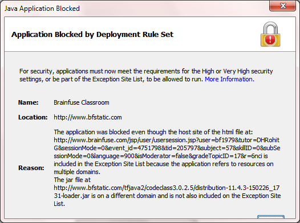Click "The jar file at" text
Image resolution: width=300 pixels, height=223 pixels.
pos(72,180)
